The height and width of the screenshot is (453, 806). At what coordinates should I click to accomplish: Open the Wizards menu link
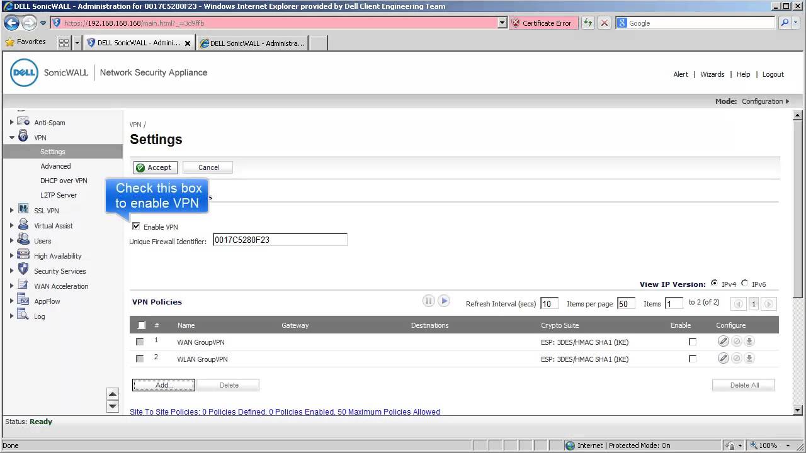pos(712,74)
